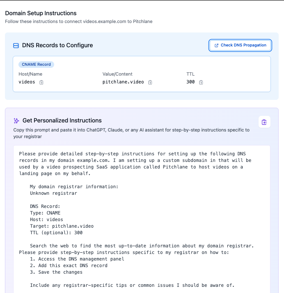This screenshot has height=293, width=284.
Task: Click external-link icon in Check DNS button
Action: click(216, 45)
